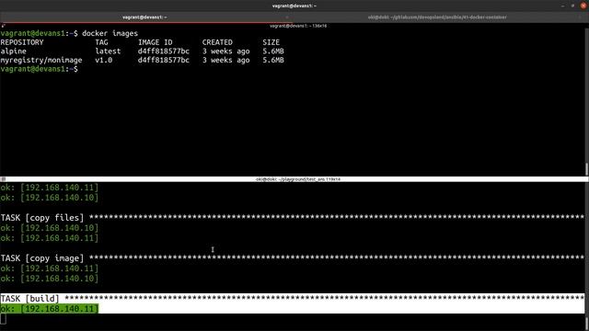The image size is (589, 331).
Task: Click the top pane title bar 'vagrant@devans1: ~ 136x16'
Action: tap(298, 26)
